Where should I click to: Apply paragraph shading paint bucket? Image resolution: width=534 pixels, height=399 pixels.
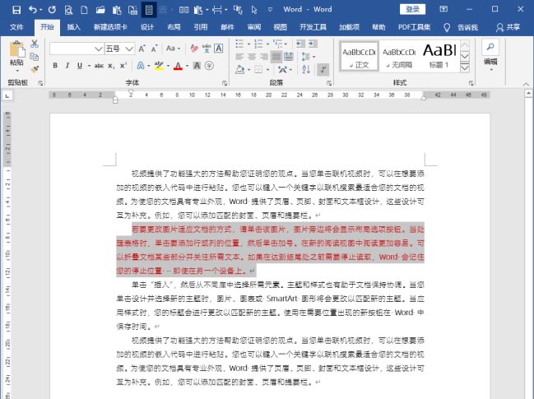click(x=240, y=69)
